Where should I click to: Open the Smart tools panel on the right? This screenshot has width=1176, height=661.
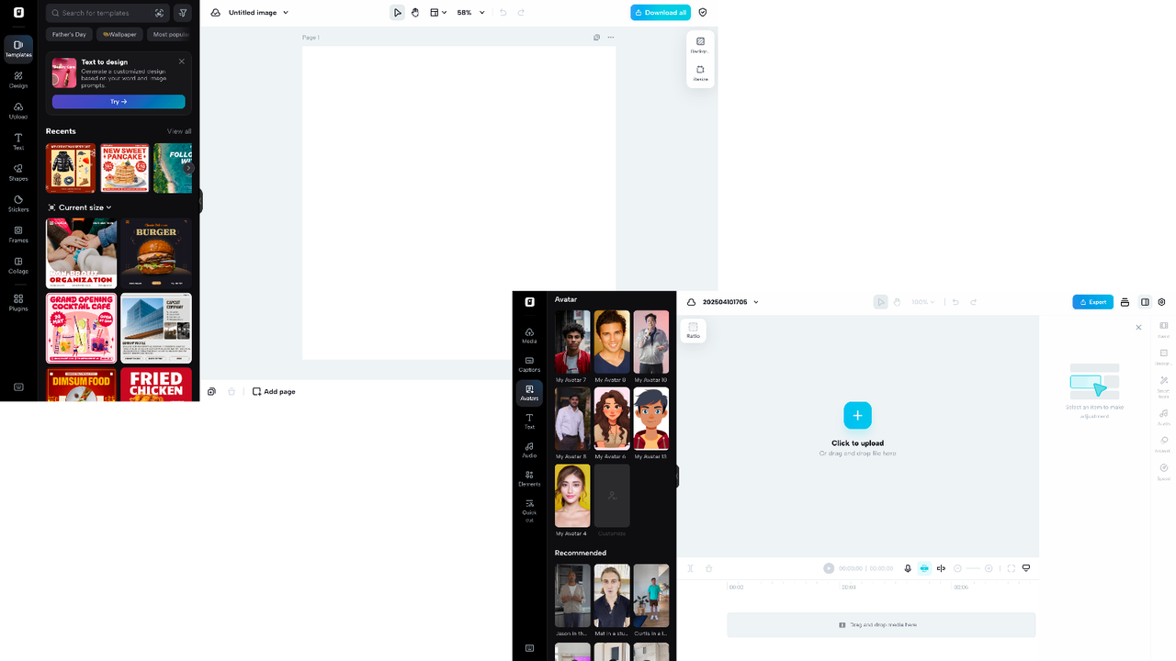pyautogui.click(x=1163, y=384)
